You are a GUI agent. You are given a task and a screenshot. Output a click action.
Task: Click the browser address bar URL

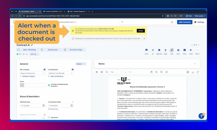tap(53, 16)
